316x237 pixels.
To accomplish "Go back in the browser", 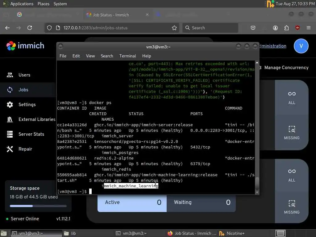I will pyautogui.click(x=7, y=28).
